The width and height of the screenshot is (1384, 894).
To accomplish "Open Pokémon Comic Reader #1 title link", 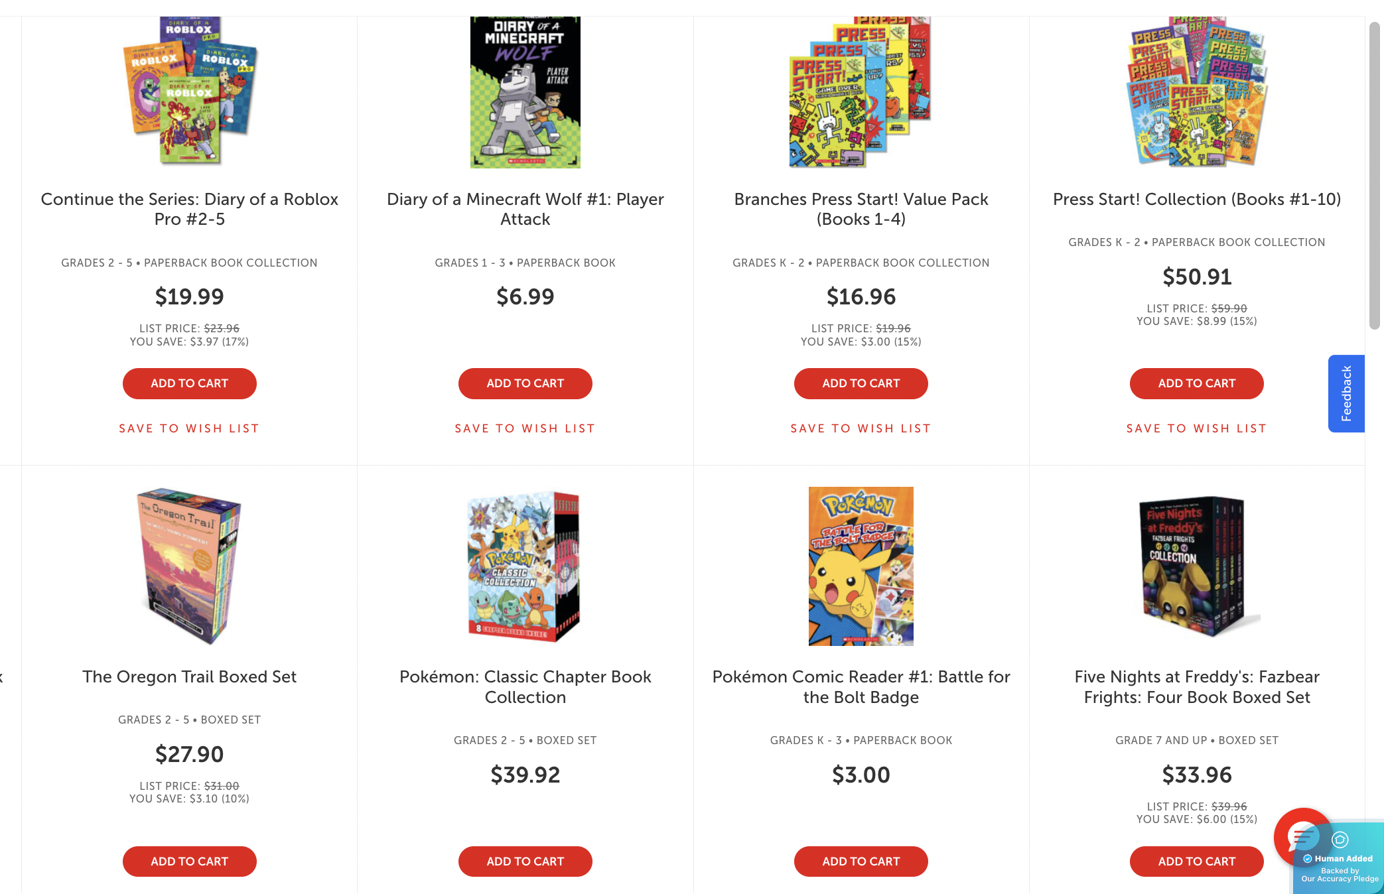I will pos(861,687).
